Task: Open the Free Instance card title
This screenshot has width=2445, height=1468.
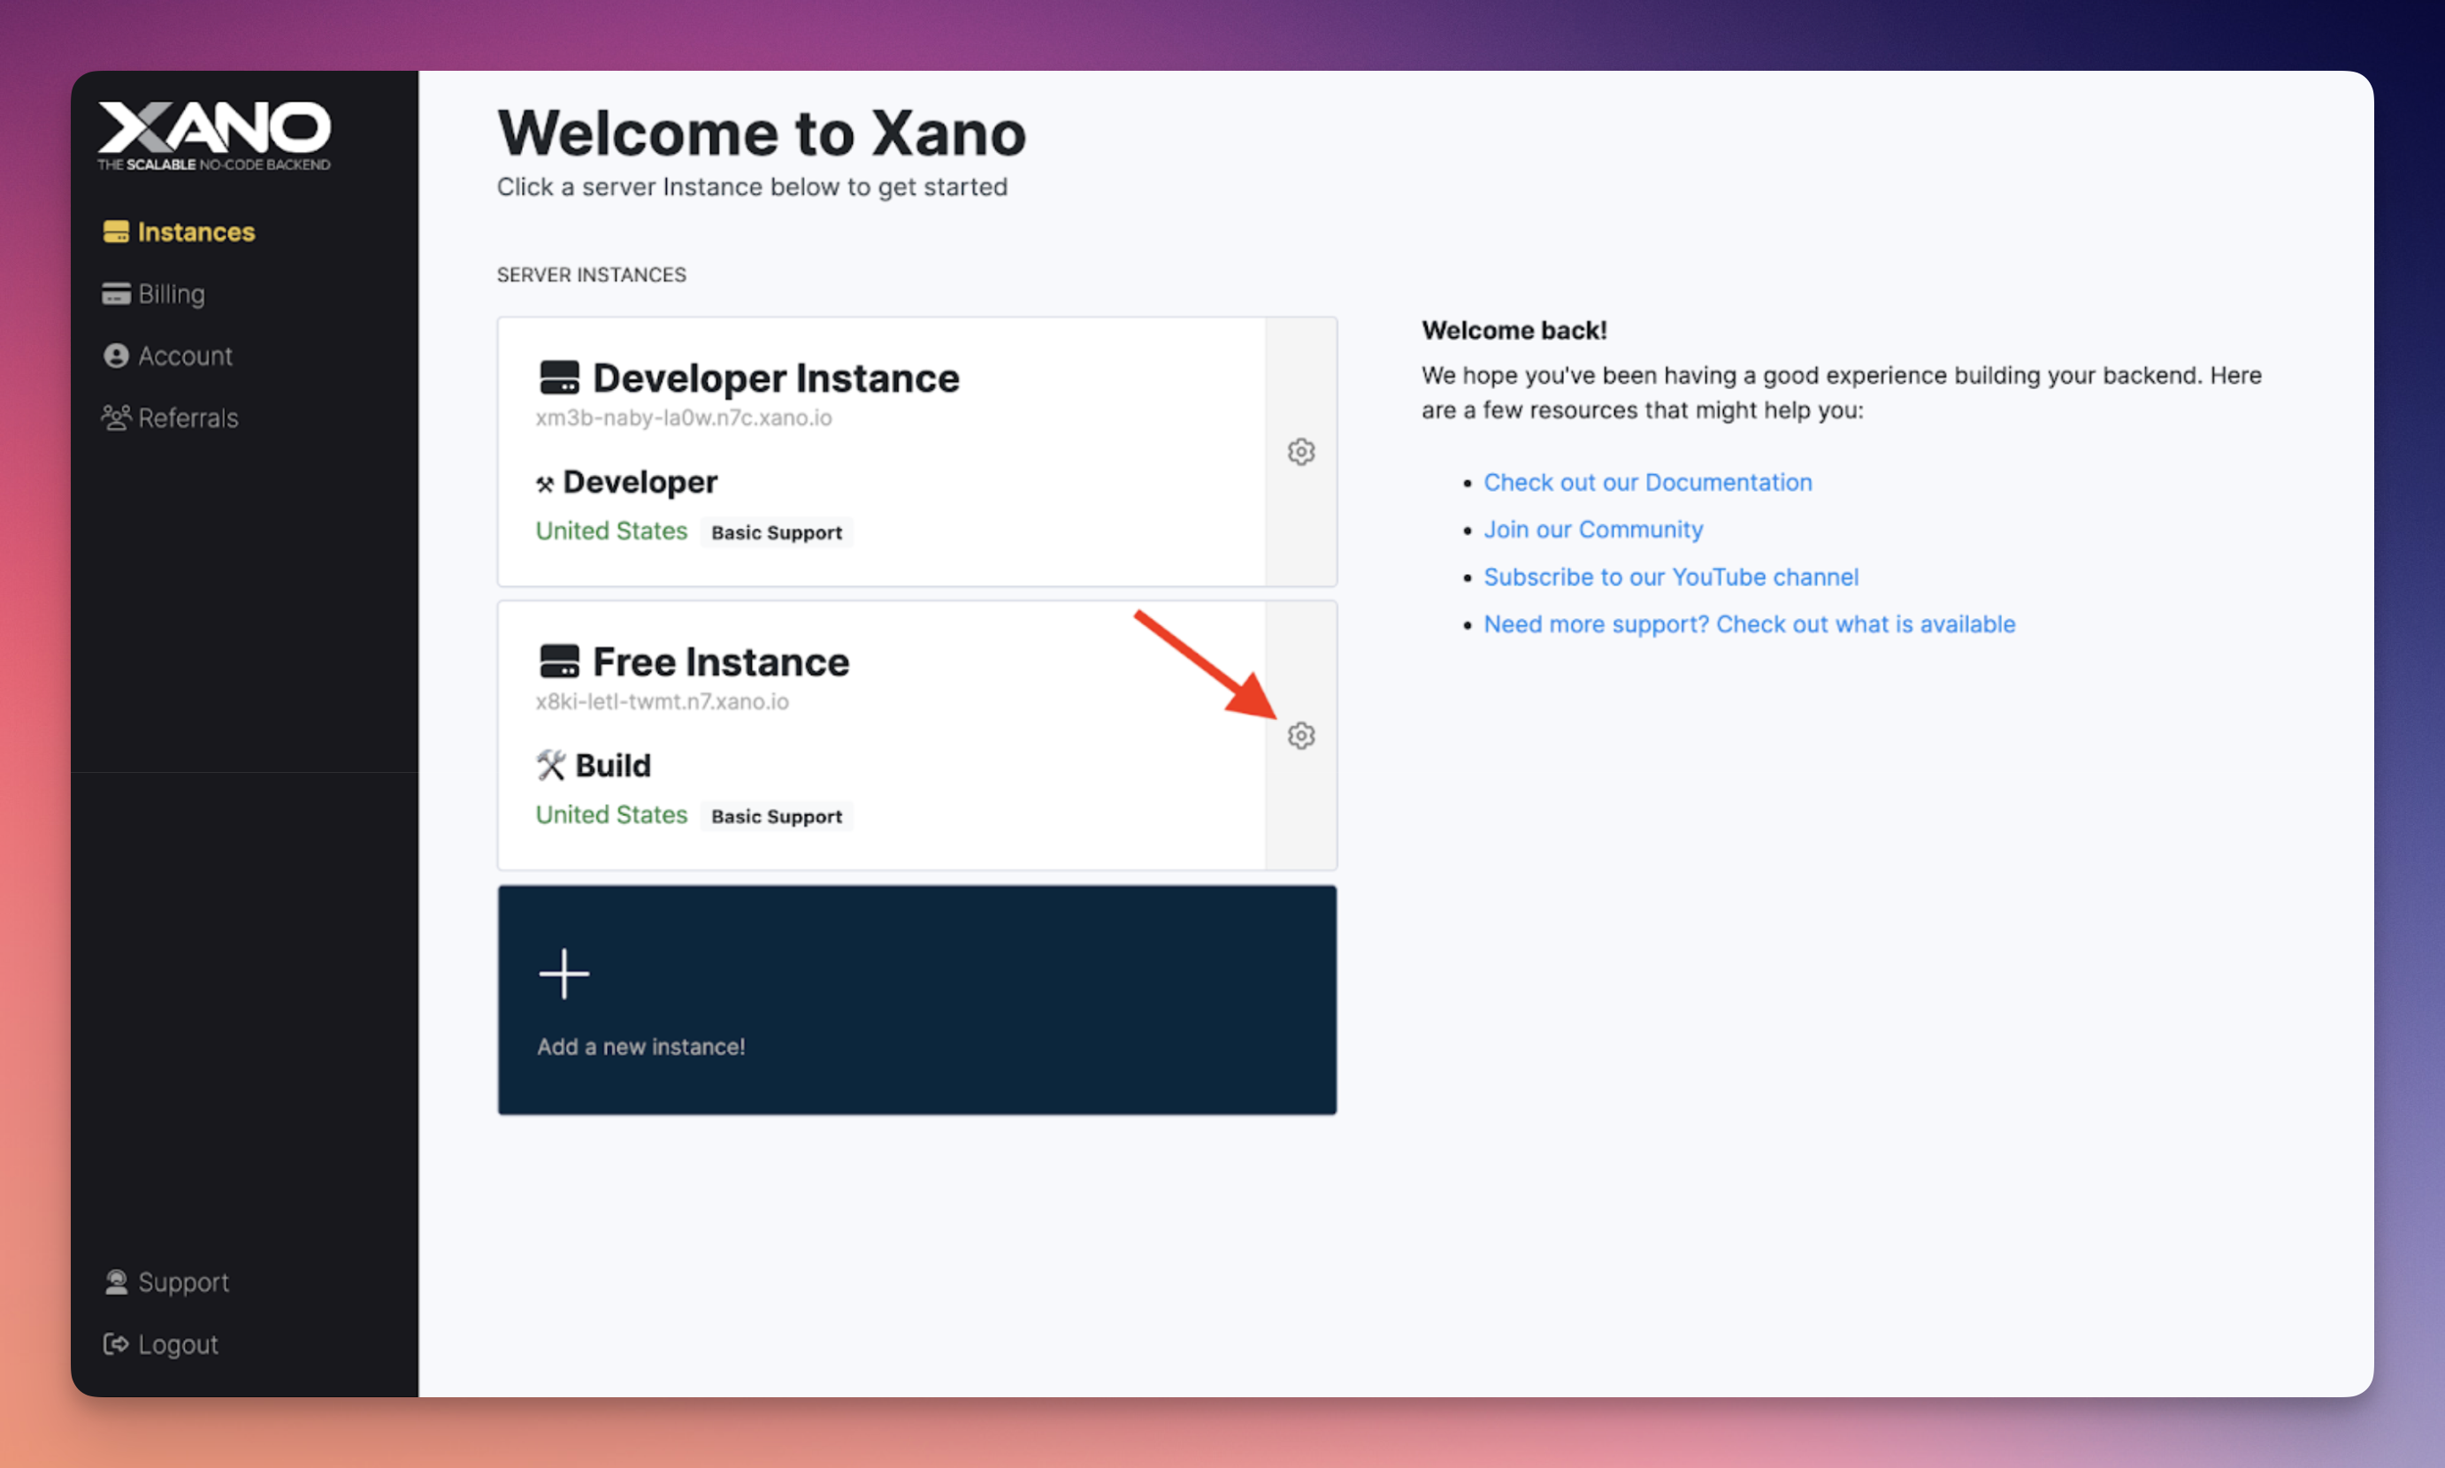Action: [x=720, y=661]
